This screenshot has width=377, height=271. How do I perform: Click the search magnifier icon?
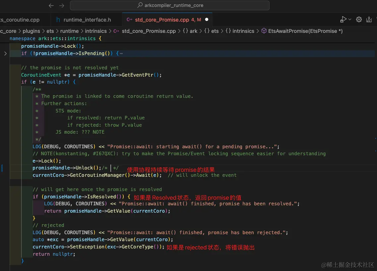click(x=140, y=5)
